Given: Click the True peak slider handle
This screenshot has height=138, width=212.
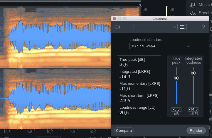Looking at the screenshot, I should 176,78.
